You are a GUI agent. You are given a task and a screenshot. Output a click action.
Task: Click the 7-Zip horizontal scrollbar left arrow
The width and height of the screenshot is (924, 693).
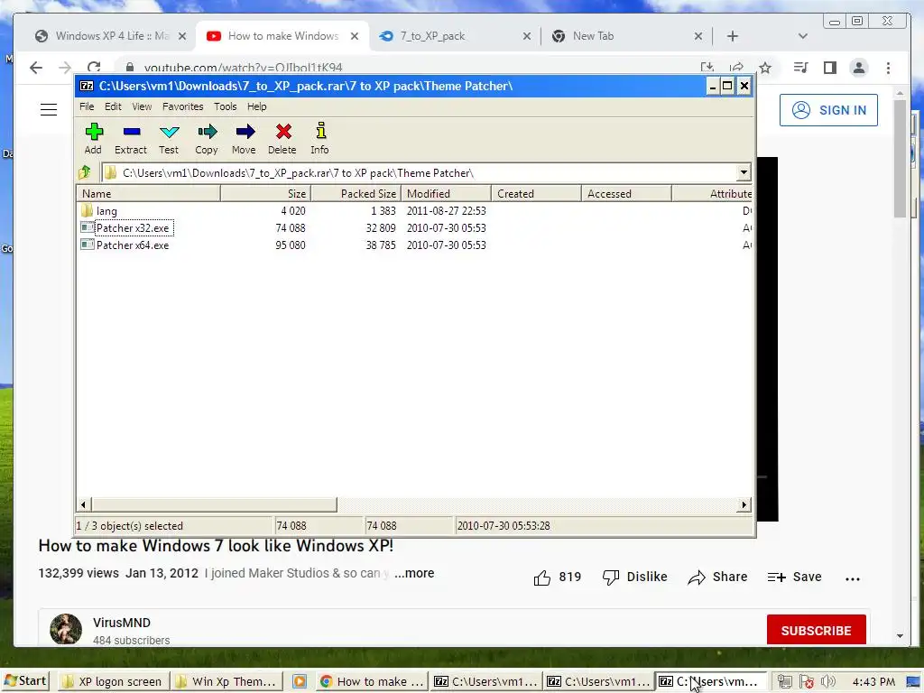pyautogui.click(x=84, y=504)
